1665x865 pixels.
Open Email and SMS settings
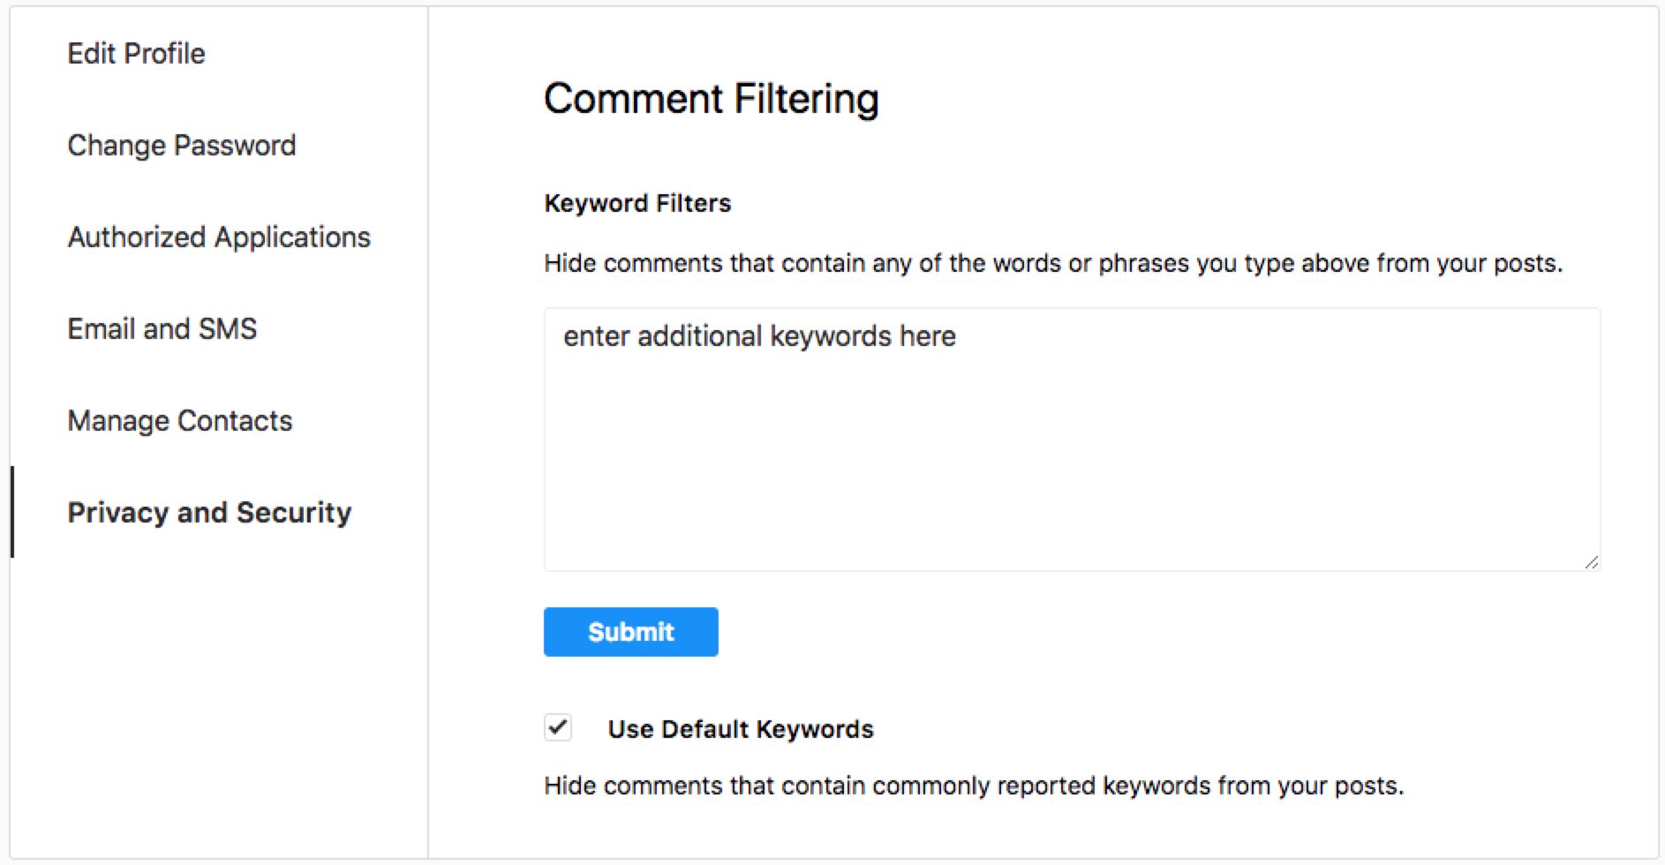point(162,329)
